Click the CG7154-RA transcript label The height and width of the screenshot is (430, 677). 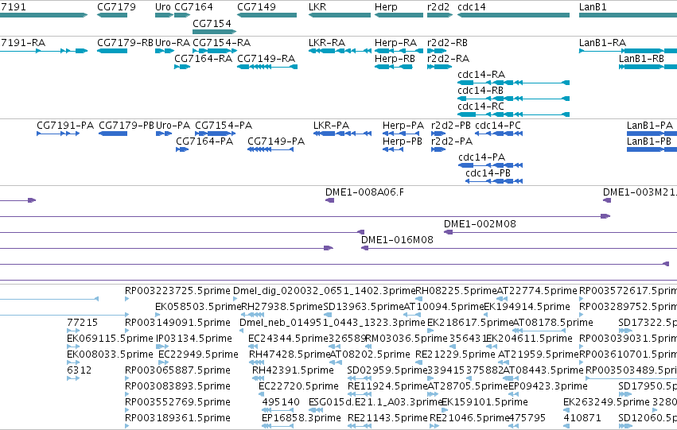click(221, 43)
